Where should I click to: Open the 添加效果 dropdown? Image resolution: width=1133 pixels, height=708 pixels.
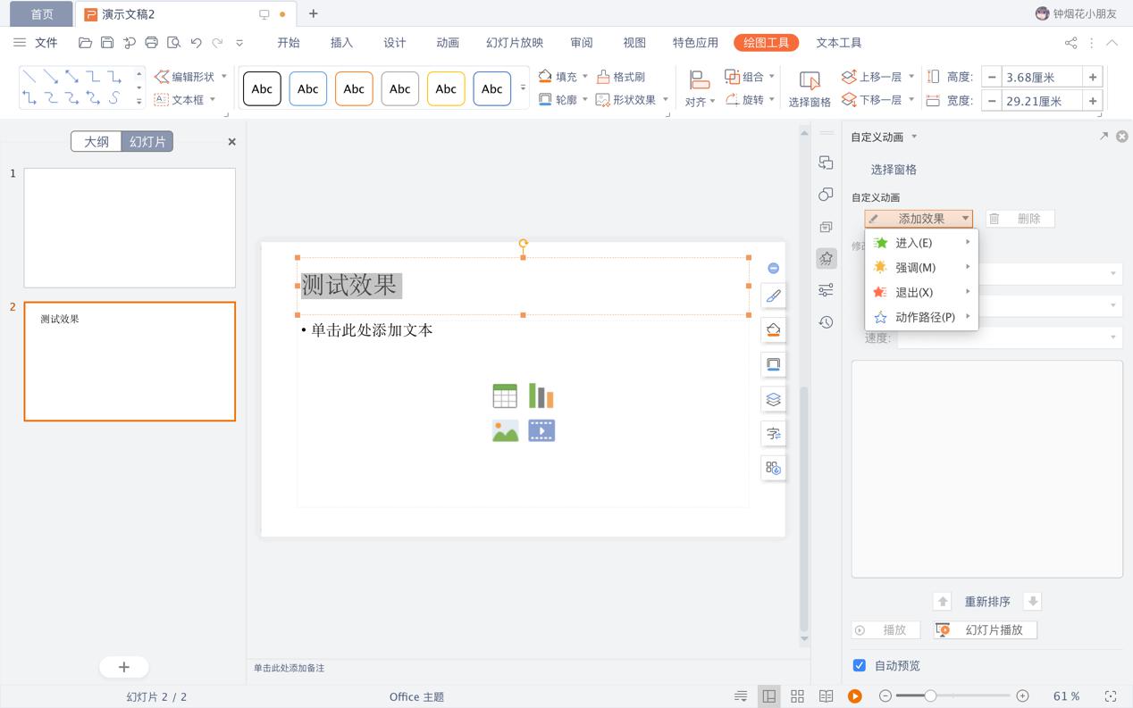[919, 217]
